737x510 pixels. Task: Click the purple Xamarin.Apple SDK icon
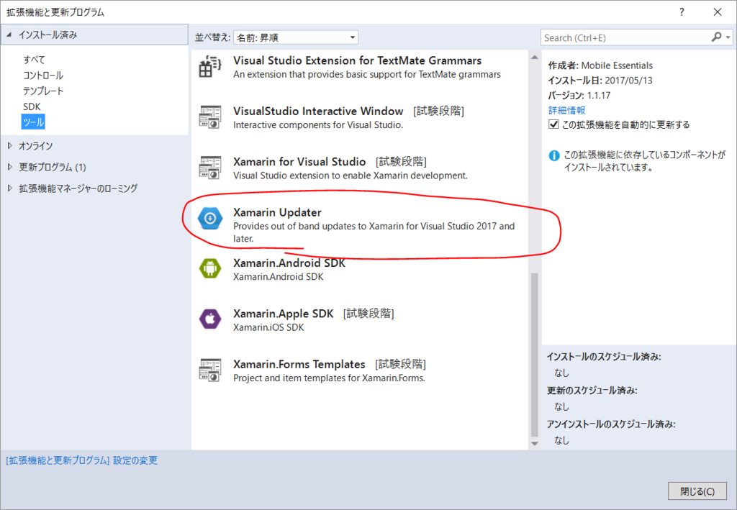209,320
